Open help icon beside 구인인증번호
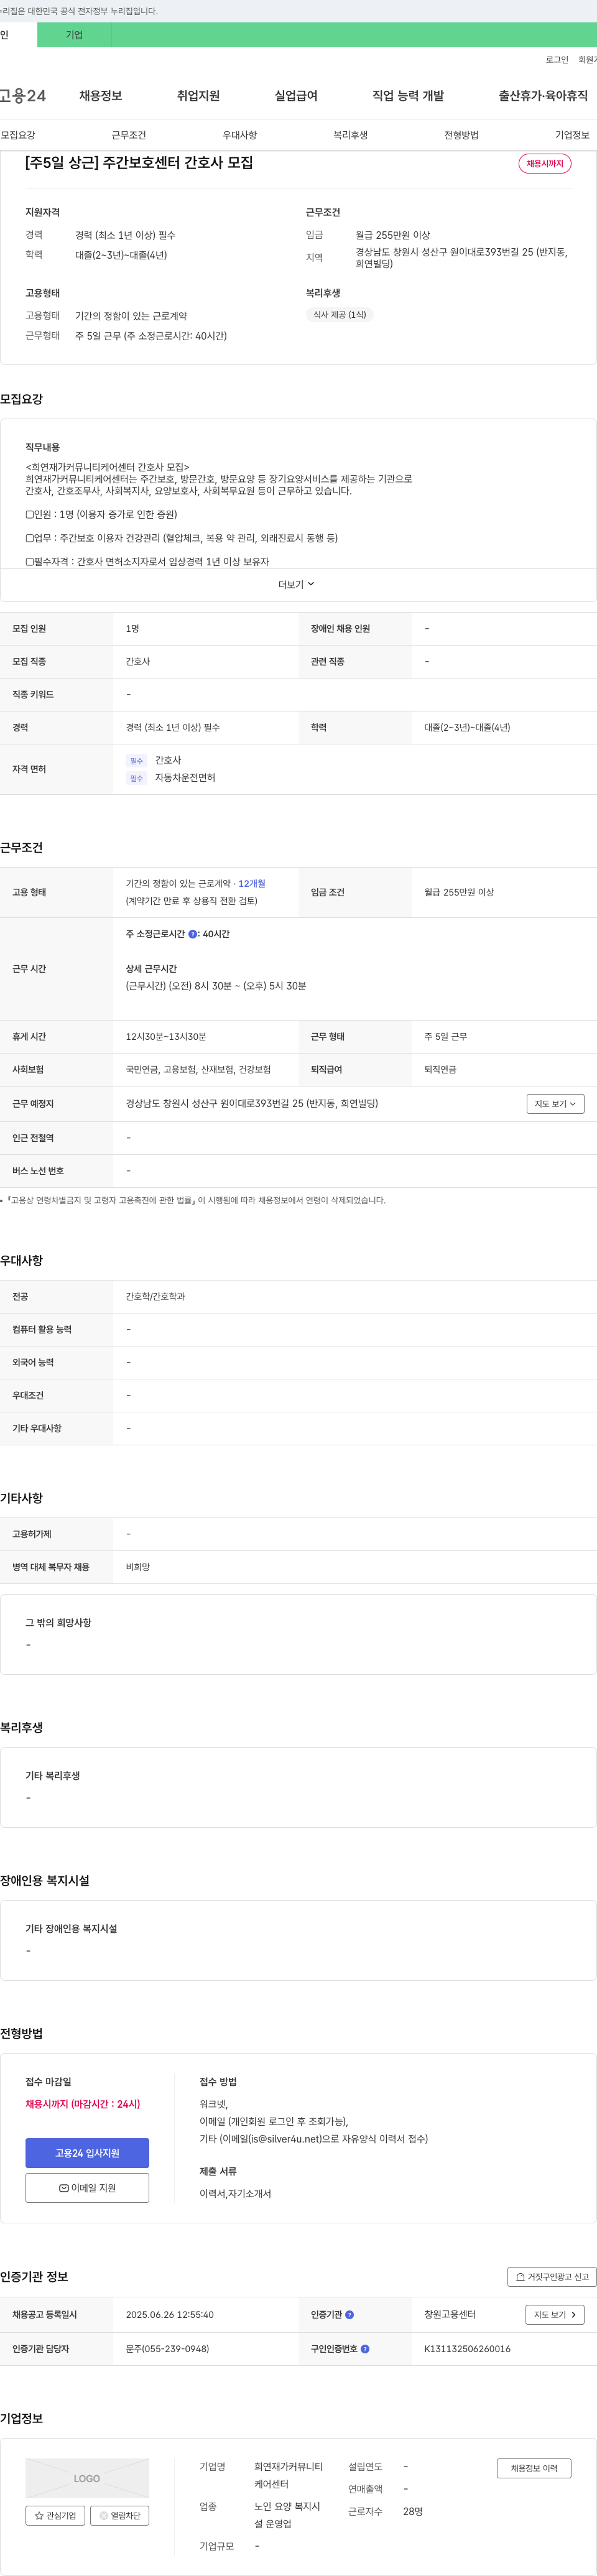The width and height of the screenshot is (597, 2576). (x=365, y=2349)
